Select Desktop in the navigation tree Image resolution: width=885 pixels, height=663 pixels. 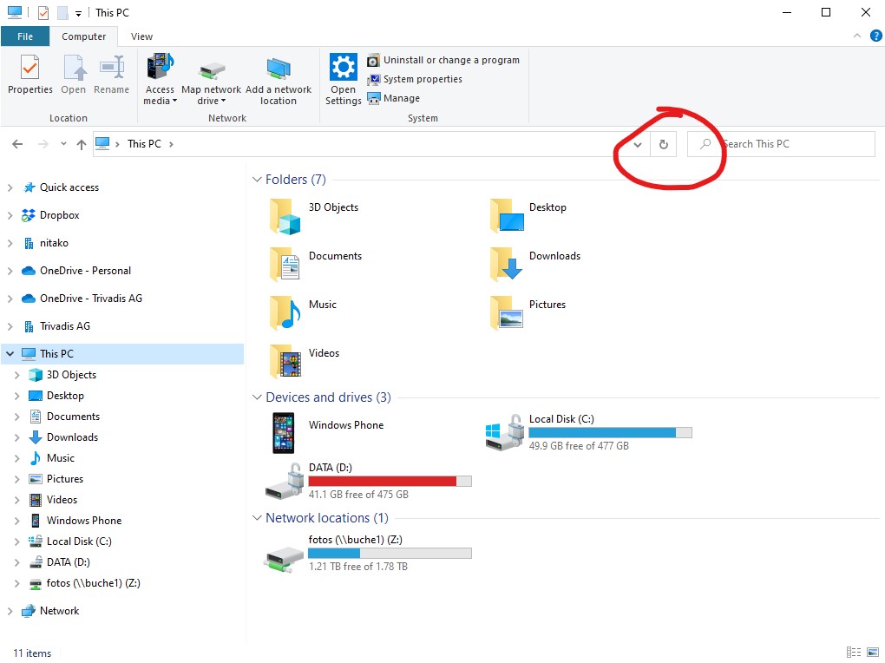click(65, 396)
